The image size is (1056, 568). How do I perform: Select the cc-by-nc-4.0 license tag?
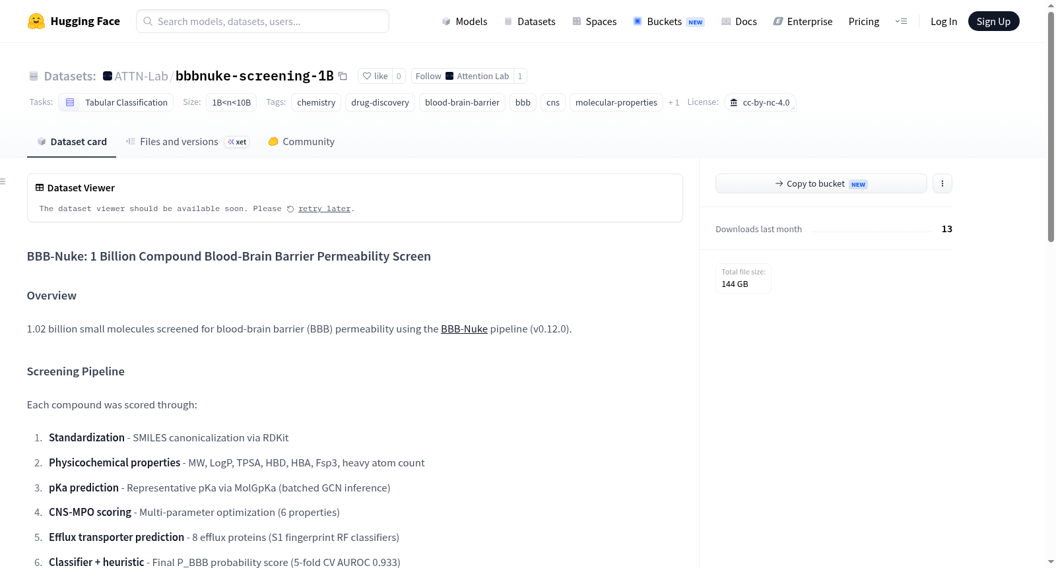[760, 102]
